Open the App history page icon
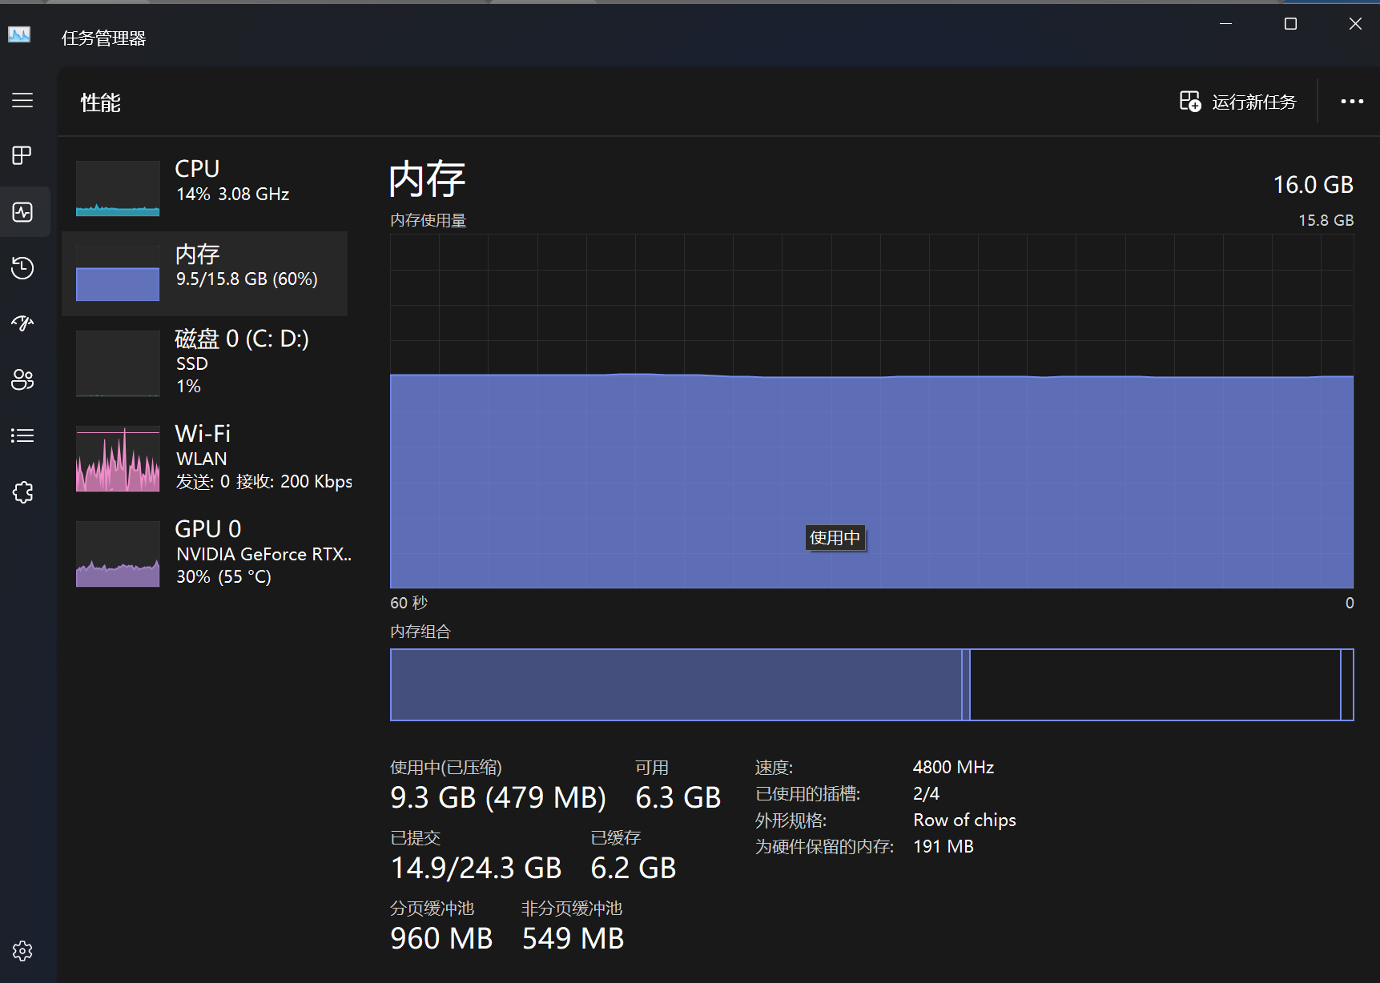Image resolution: width=1380 pixels, height=983 pixels. pos(22,267)
